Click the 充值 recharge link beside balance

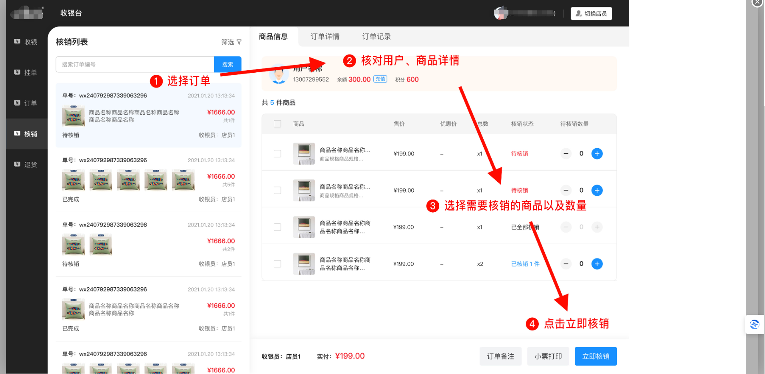pyautogui.click(x=380, y=79)
